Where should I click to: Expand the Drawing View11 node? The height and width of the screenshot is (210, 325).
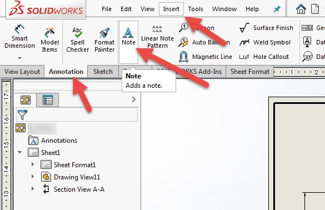[x=33, y=177]
